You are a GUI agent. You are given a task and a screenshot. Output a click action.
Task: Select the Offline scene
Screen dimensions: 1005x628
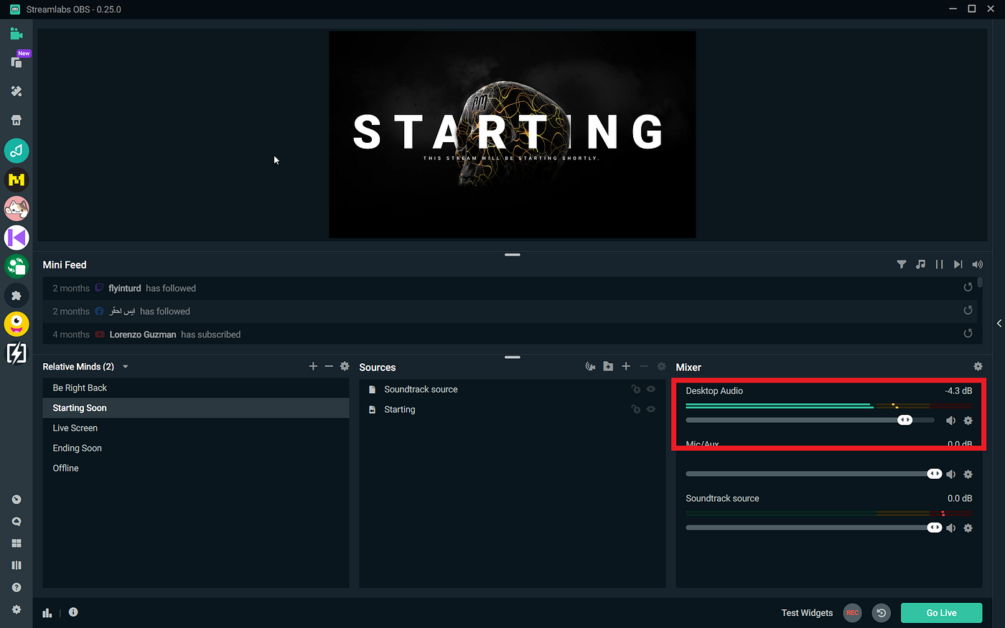196,468
